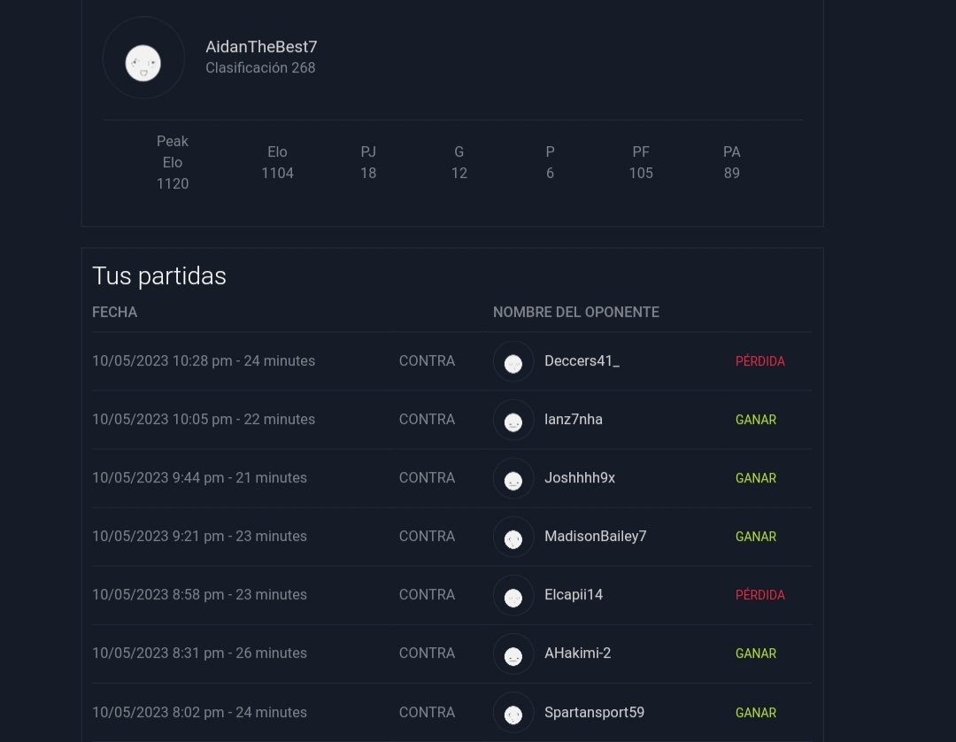Image resolution: width=956 pixels, height=742 pixels.
Task: Click the Elo 1104 stat
Action: pos(277,162)
